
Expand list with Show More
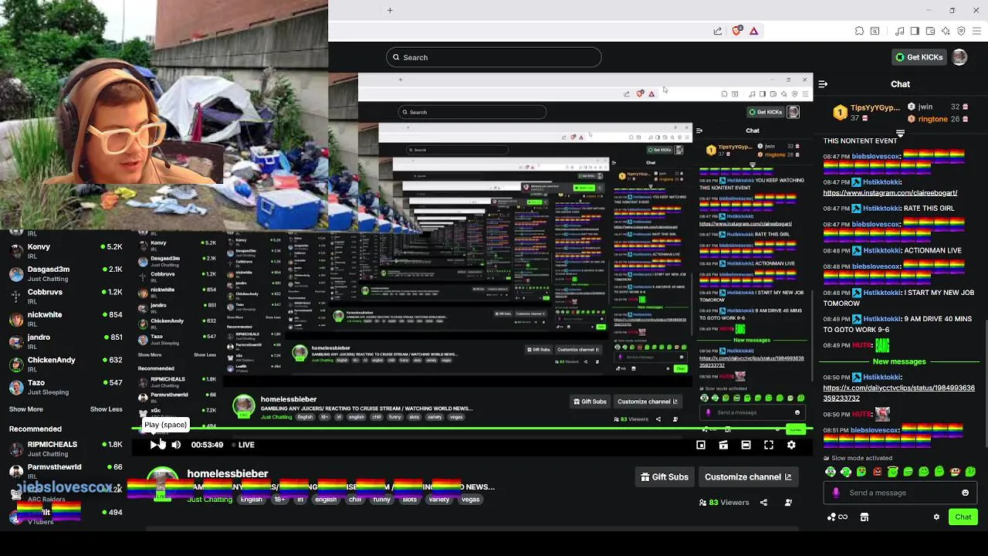26,409
